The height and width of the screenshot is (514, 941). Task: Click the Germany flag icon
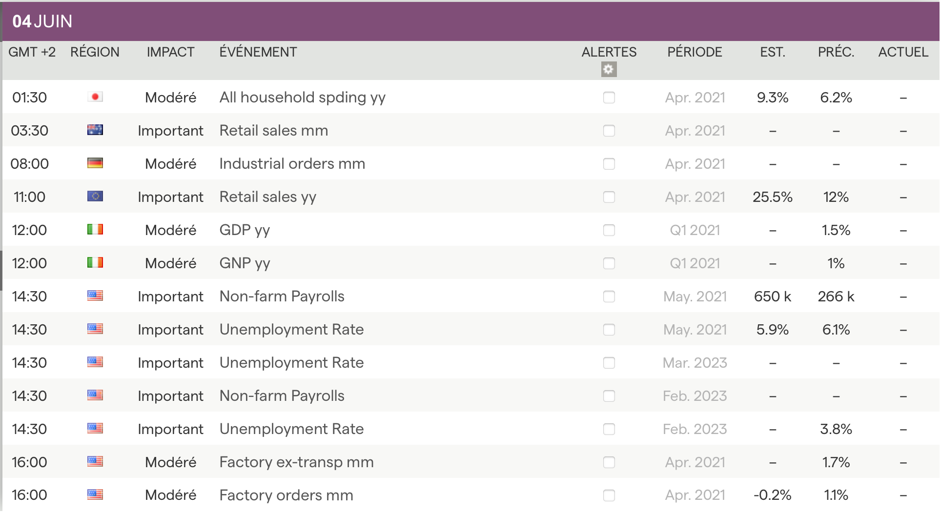[x=95, y=163]
